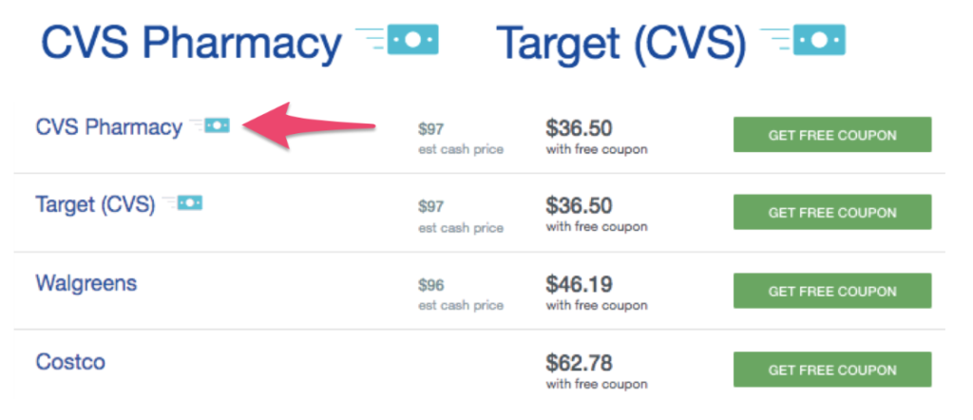Get free coupon for CVS Pharmacy
The image size is (973, 420).
coord(832,135)
